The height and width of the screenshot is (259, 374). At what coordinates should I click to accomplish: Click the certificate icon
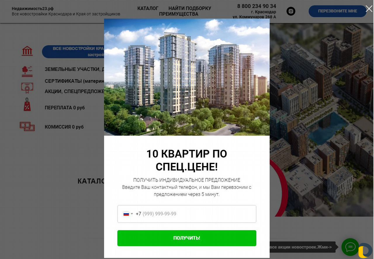point(27,87)
